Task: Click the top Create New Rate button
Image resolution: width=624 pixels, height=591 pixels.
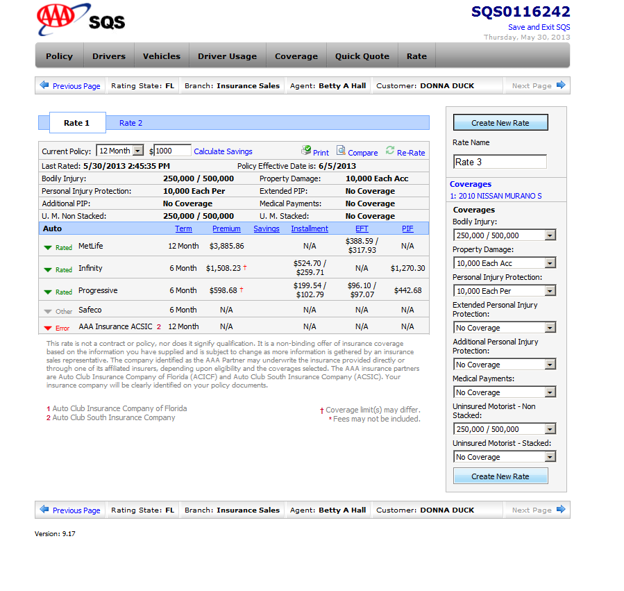Action: [x=500, y=123]
